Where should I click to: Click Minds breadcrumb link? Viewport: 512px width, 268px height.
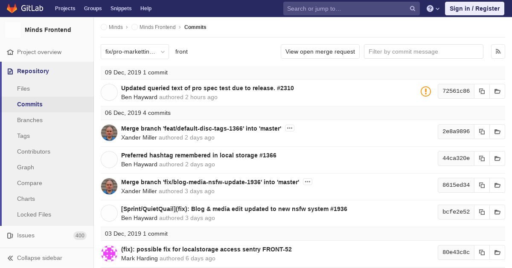[x=116, y=27]
